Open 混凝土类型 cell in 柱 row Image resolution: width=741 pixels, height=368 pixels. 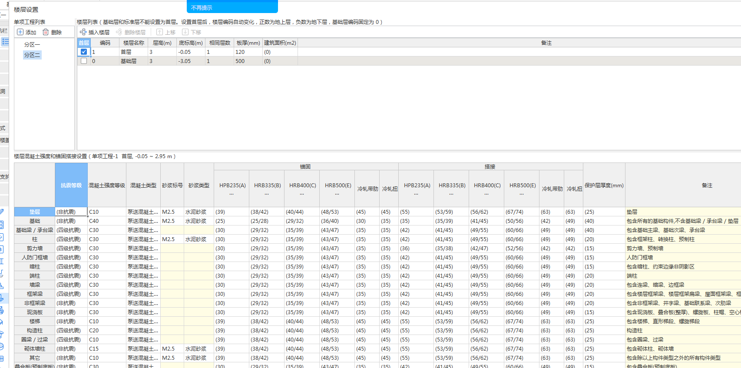click(143, 239)
